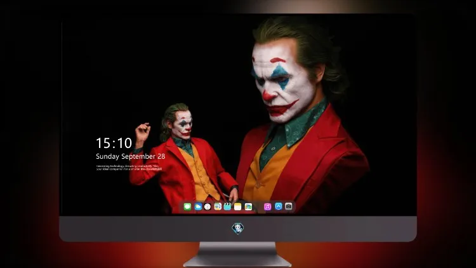Open the Weather app in the dock
Image resolution: width=476 pixels, height=268 pixels.
pos(198,206)
